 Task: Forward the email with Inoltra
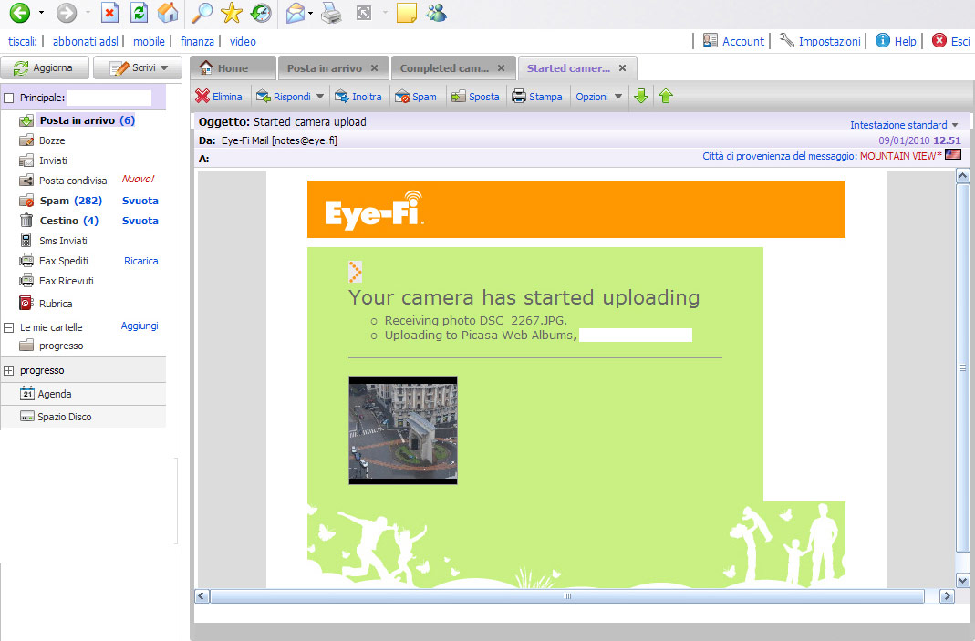tap(358, 97)
